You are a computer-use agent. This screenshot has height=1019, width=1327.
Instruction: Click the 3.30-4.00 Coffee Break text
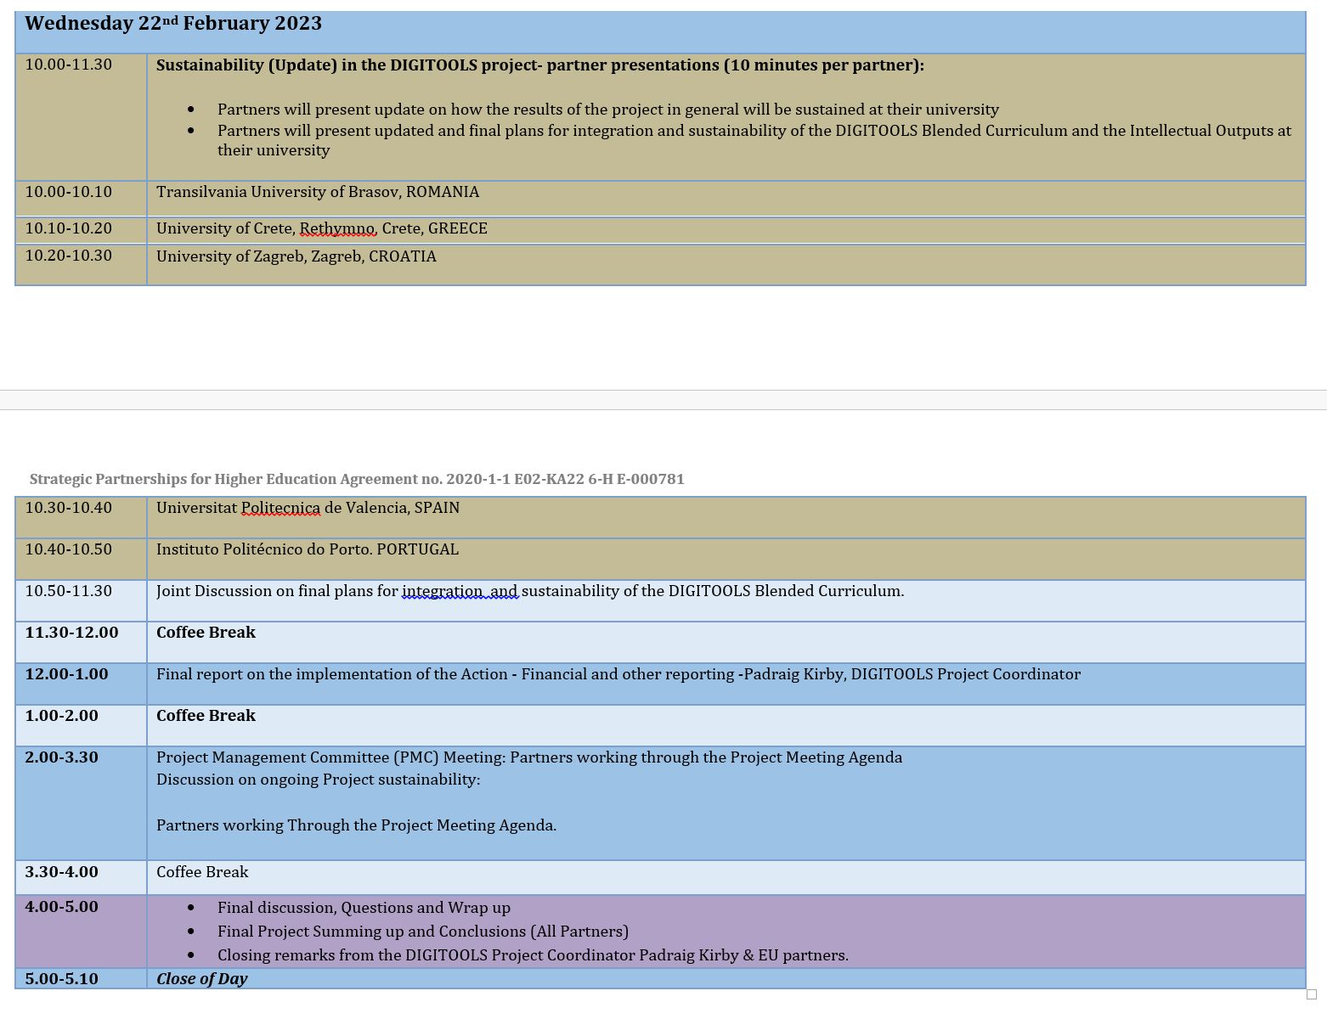(202, 872)
